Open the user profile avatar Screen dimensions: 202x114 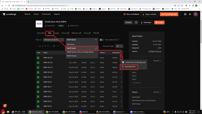[195, 14]
